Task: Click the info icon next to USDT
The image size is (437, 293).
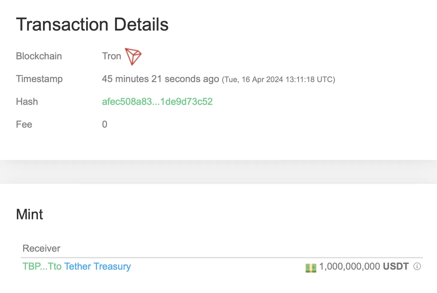Action: click(417, 266)
